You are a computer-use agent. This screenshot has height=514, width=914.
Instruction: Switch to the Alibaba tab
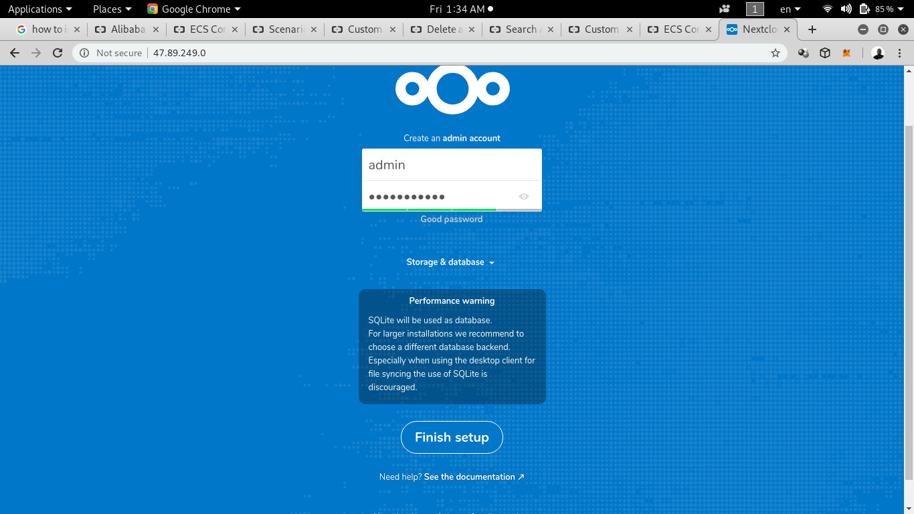click(x=126, y=29)
